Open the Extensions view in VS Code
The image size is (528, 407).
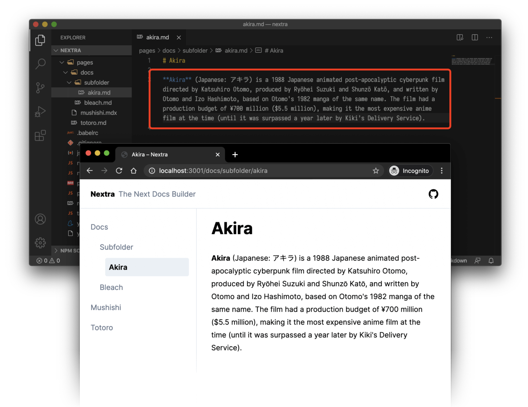[x=40, y=135]
